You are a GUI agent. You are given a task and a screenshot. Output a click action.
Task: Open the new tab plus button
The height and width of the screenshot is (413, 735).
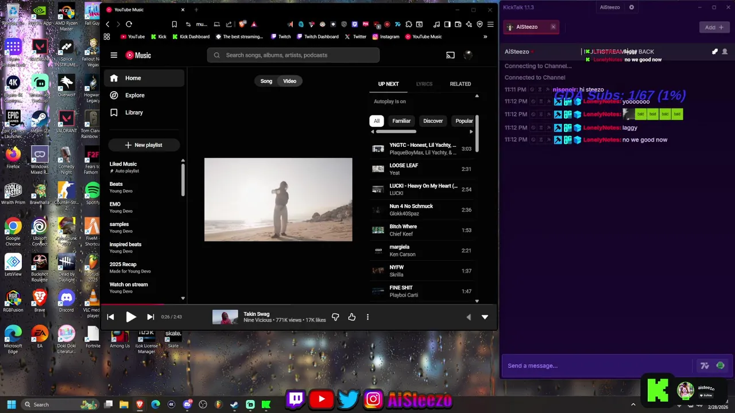(196, 10)
